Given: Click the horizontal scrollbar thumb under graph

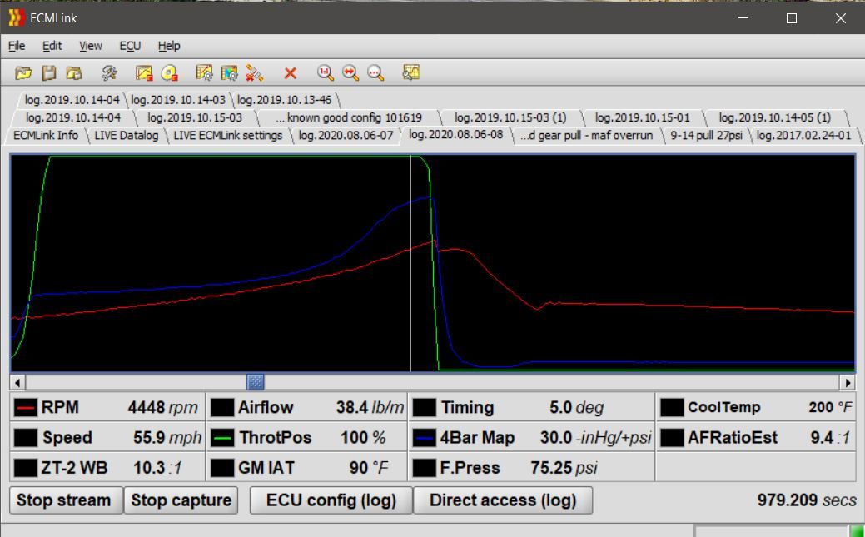Looking at the screenshot, I should 255,382.
